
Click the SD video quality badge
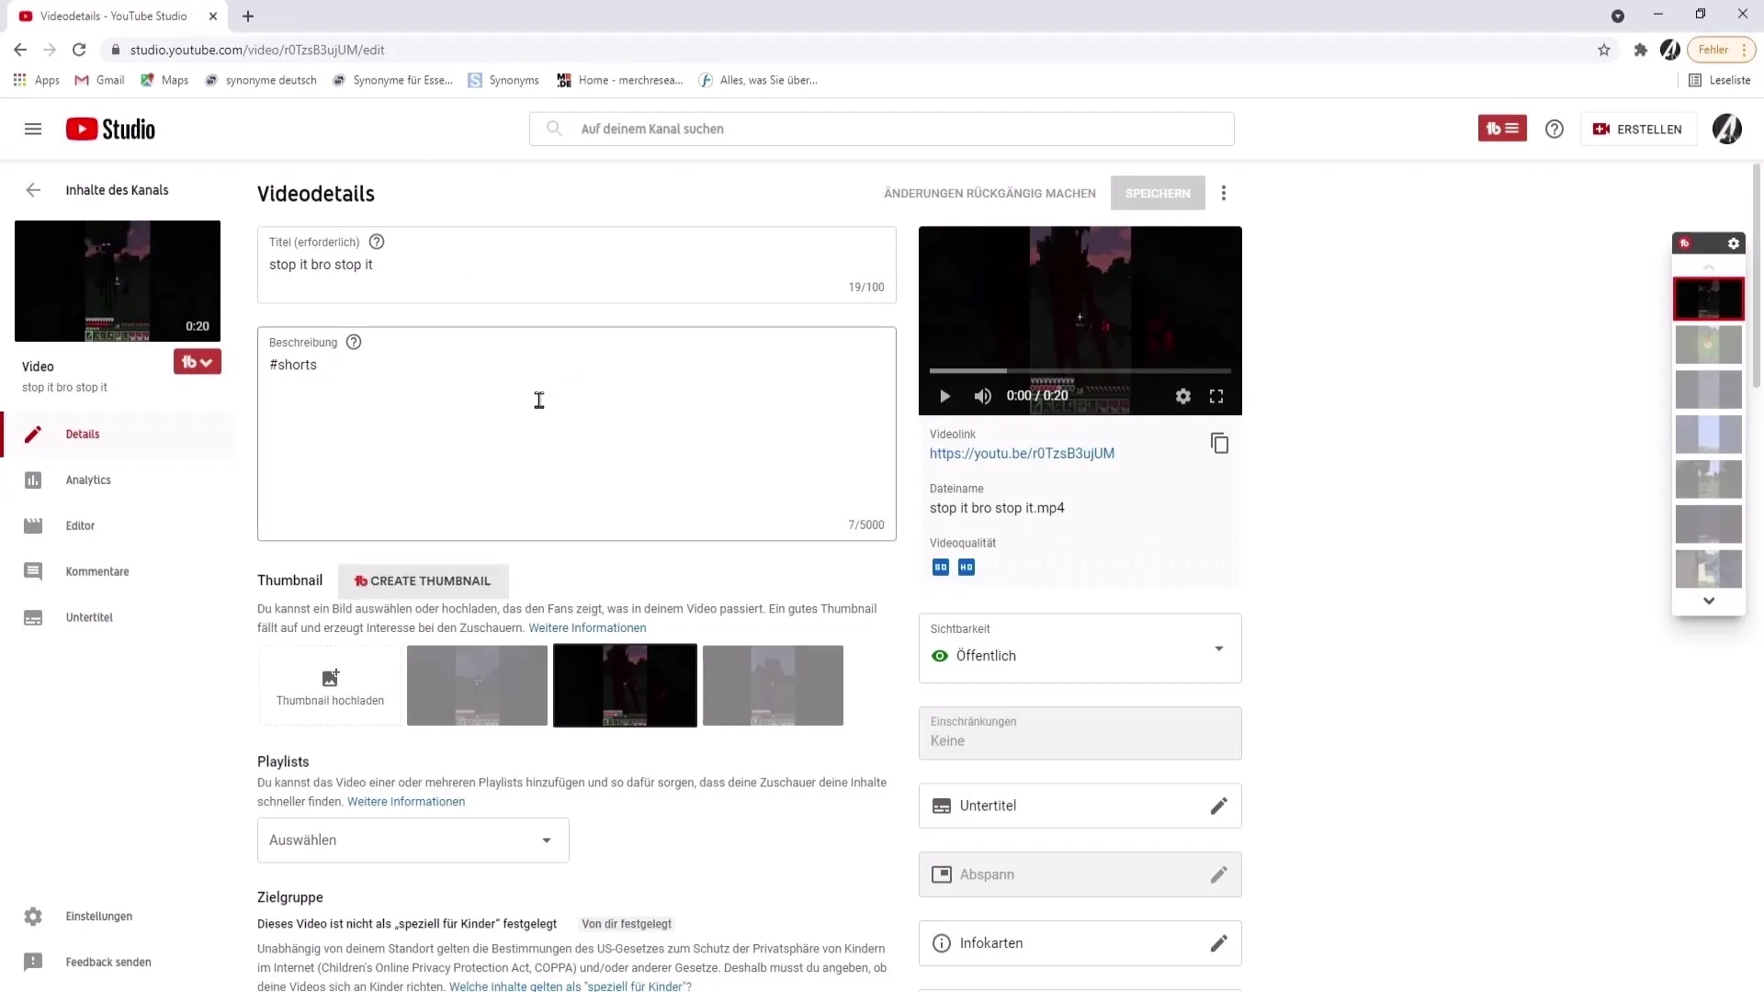point(941,568)
